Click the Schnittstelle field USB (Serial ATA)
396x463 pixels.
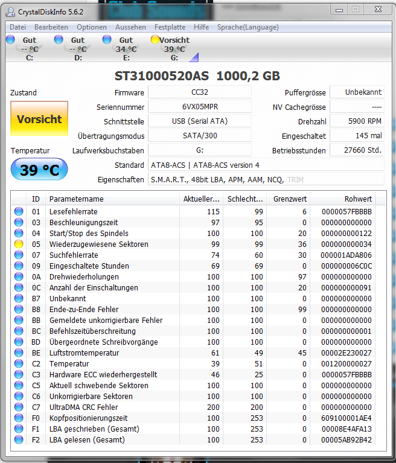click(200, 121)
